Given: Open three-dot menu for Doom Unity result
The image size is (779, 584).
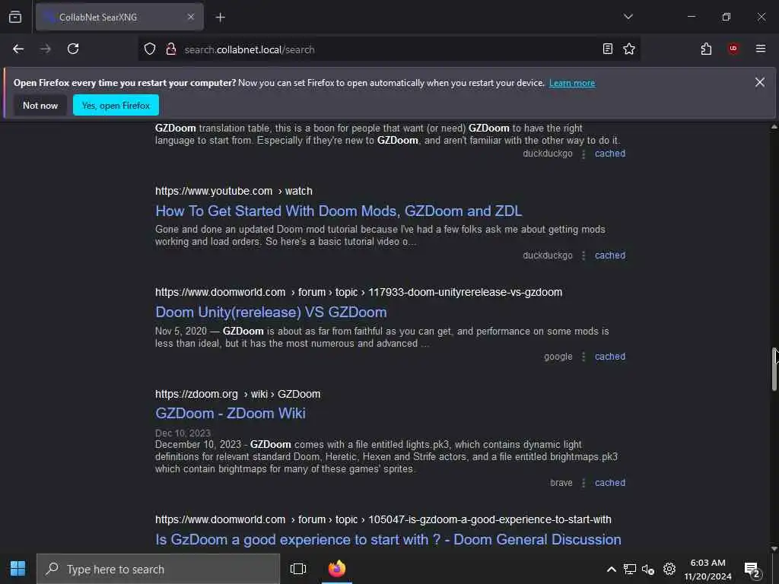Looking at the screenshot, I should click(x=583, y=357).
